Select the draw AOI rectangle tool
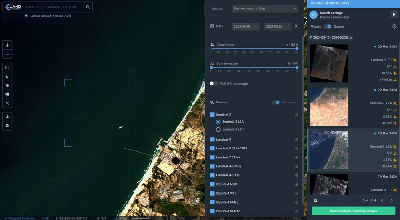The image size is (400, 220). click(x=7, y=68)
